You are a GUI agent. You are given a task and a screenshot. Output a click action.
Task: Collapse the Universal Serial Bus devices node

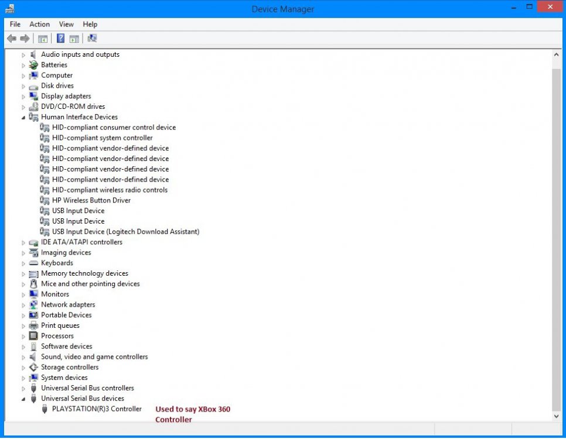pos(24,399)
